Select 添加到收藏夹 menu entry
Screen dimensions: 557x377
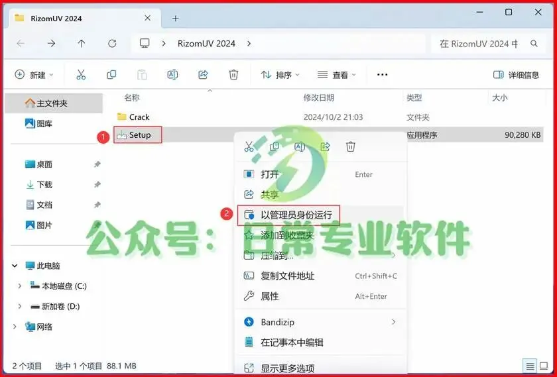tap(321, 235)
